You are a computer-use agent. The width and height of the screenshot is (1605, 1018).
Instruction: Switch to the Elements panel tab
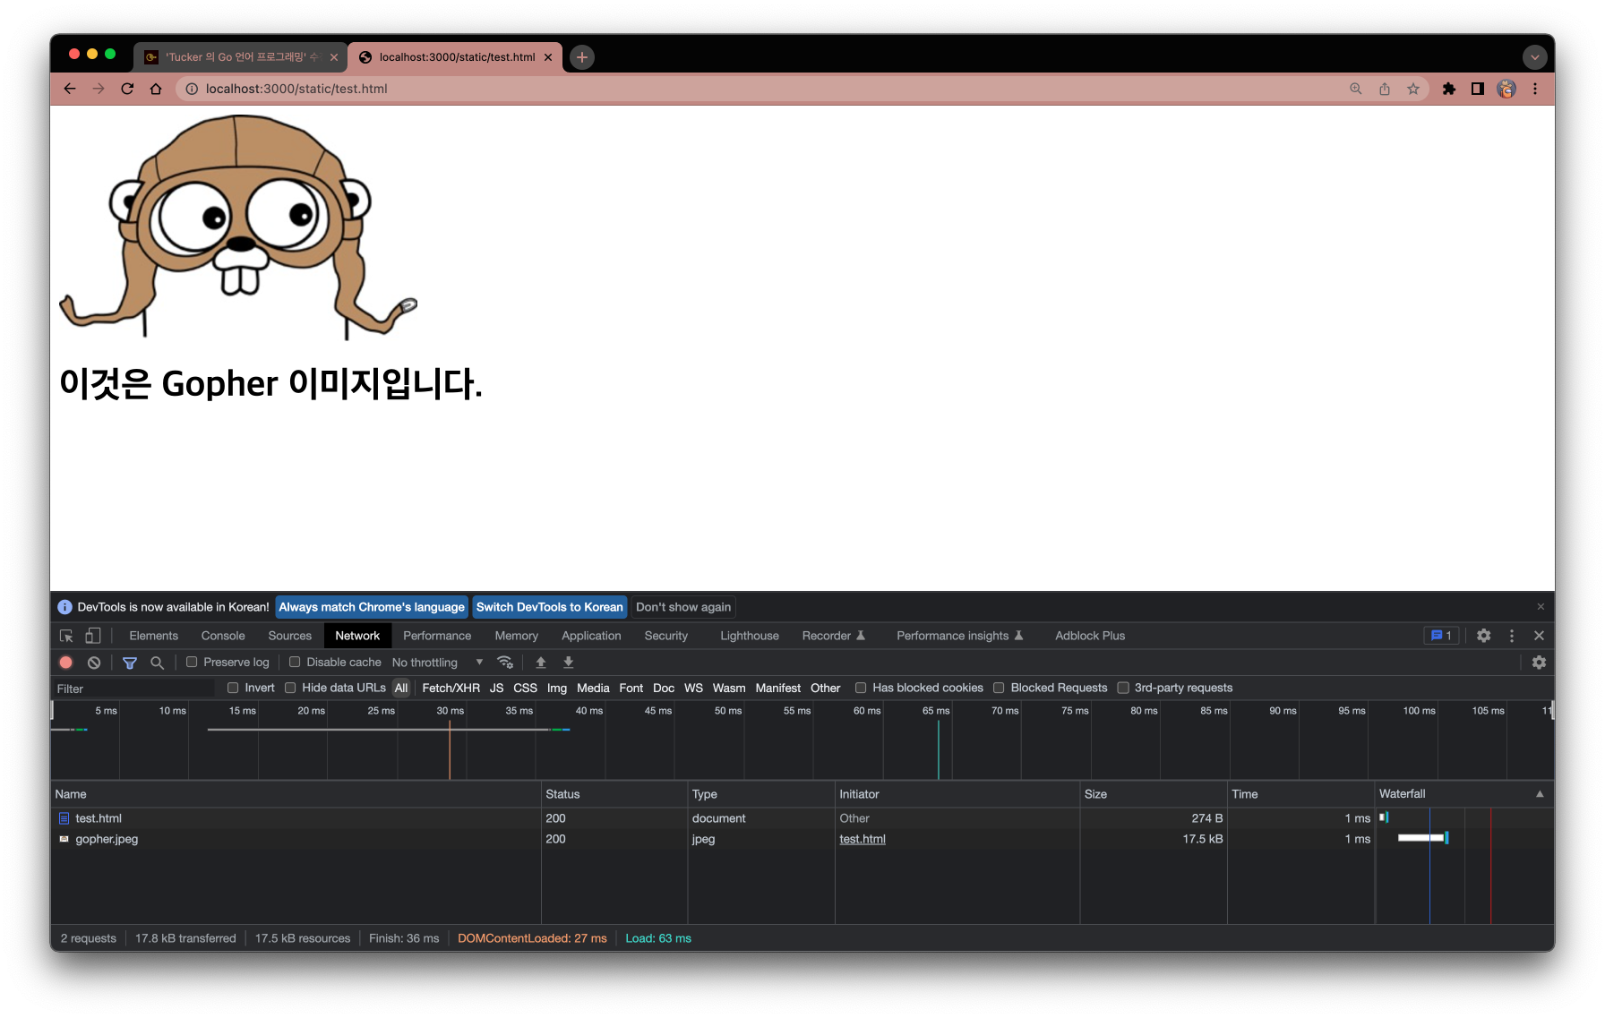tap(153, 636)
